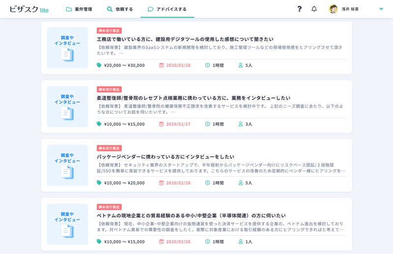Open the 依頼する tab
The image size is (393, 254).
coord(120,9)
